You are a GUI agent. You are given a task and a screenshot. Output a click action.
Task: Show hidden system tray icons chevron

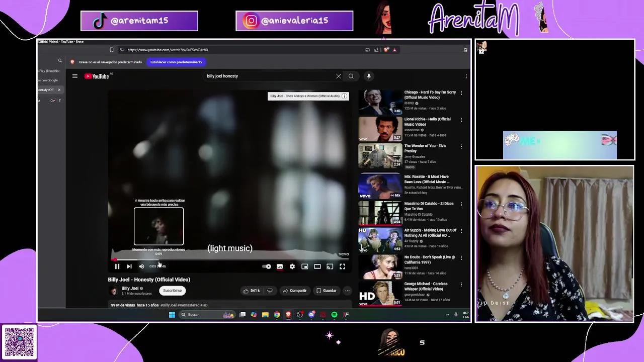point(447,315)
